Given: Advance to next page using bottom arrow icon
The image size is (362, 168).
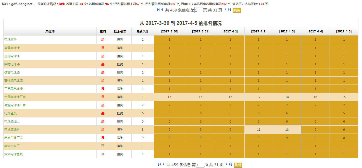Looking at the screenshot, I should click(x=227, y=164).
